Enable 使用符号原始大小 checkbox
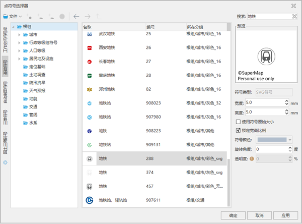The height and width of the screenshot is (224, 302). [x=238, y=122]
